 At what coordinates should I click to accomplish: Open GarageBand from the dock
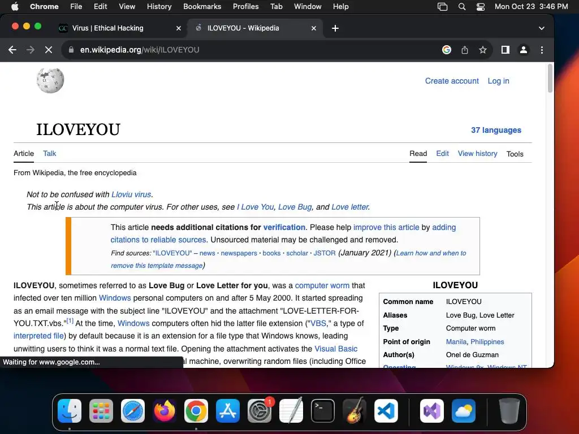coord(355,411)
